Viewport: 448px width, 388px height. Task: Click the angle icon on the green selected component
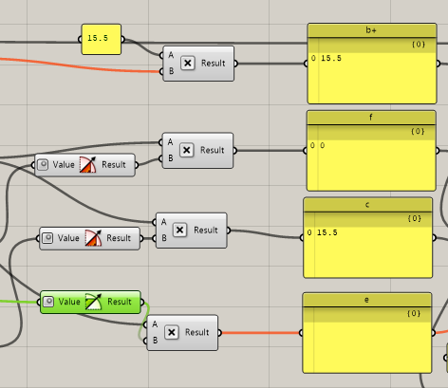[93, 302]
